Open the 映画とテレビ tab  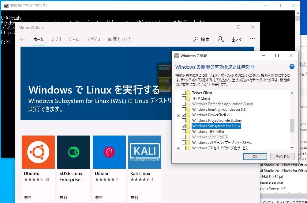click(119, 40)
